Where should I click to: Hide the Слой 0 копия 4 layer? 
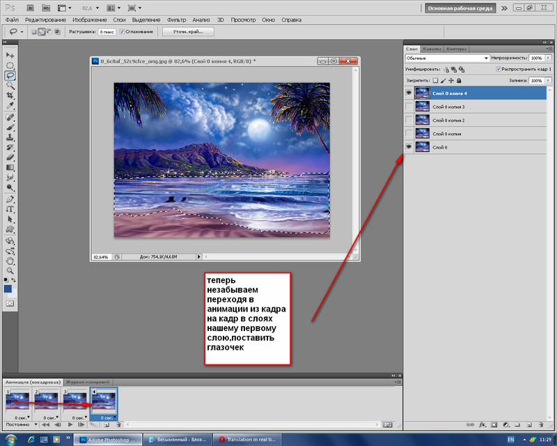pyautogui.click(x=409, y=93)
